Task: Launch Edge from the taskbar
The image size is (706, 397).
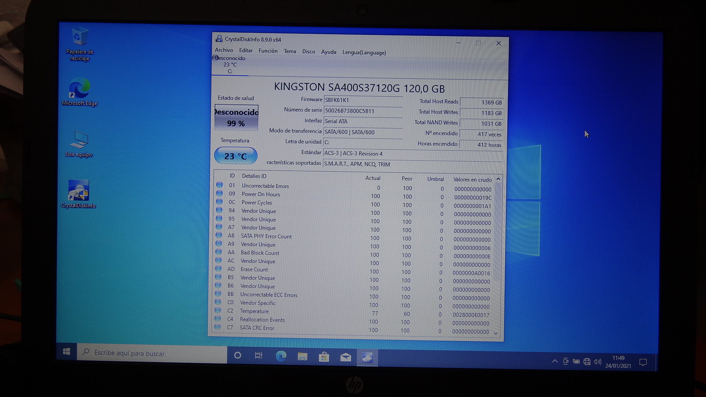Action: pos(281,356)
